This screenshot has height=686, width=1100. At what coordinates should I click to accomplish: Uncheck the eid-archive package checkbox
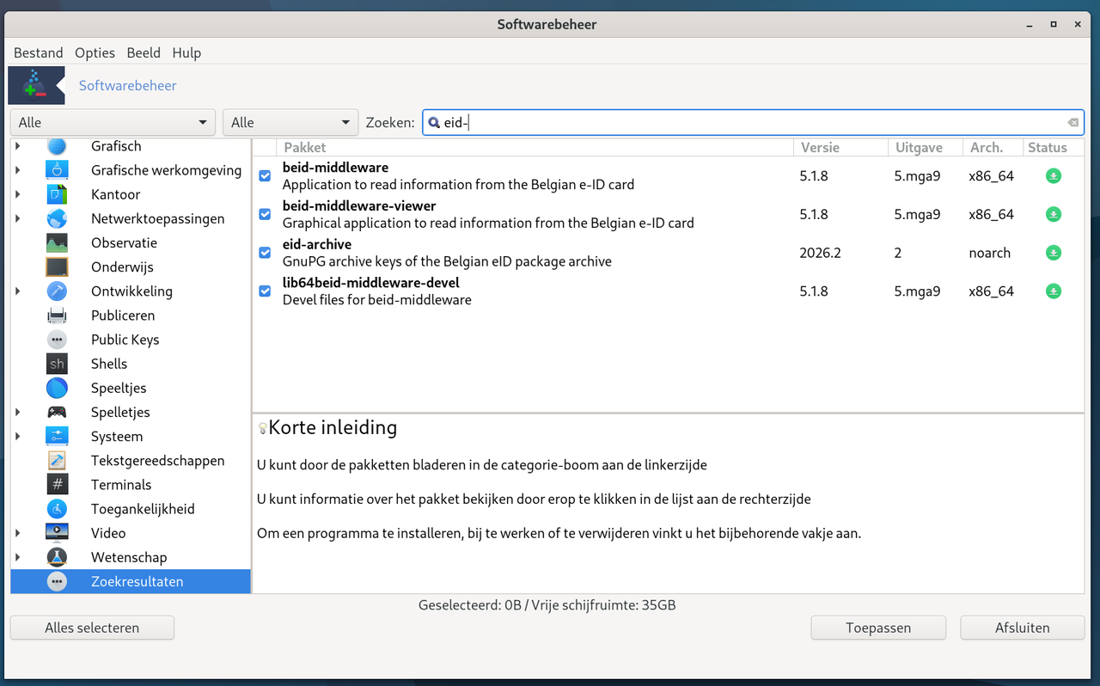pos(265,253)
